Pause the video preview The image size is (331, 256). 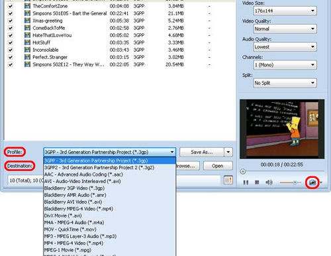click(246, 182)
